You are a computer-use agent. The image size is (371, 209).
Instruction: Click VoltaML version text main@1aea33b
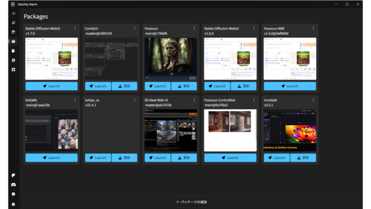(x=38, y=105)
